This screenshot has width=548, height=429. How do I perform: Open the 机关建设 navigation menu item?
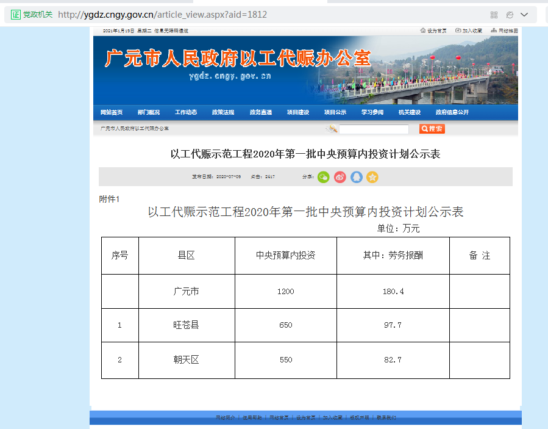pos(410,112)
